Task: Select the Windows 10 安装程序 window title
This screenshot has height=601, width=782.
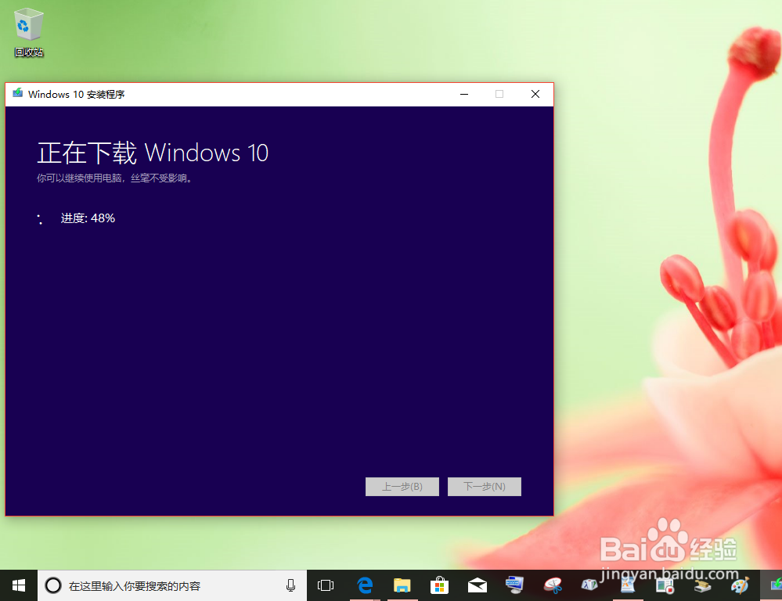Action: [78, 93]
